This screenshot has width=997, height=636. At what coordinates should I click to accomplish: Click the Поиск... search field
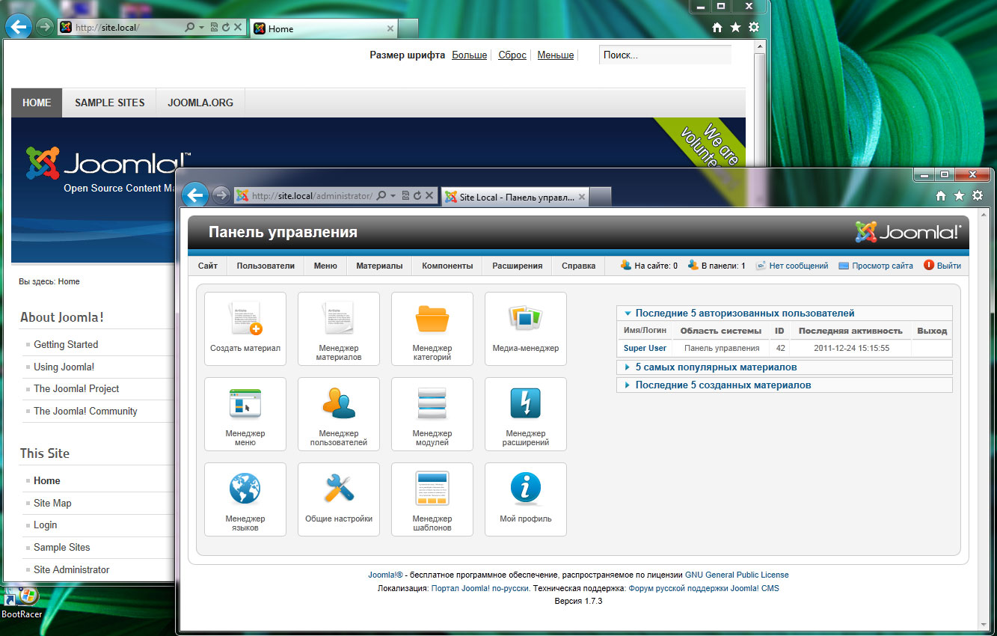coord(665,55)
